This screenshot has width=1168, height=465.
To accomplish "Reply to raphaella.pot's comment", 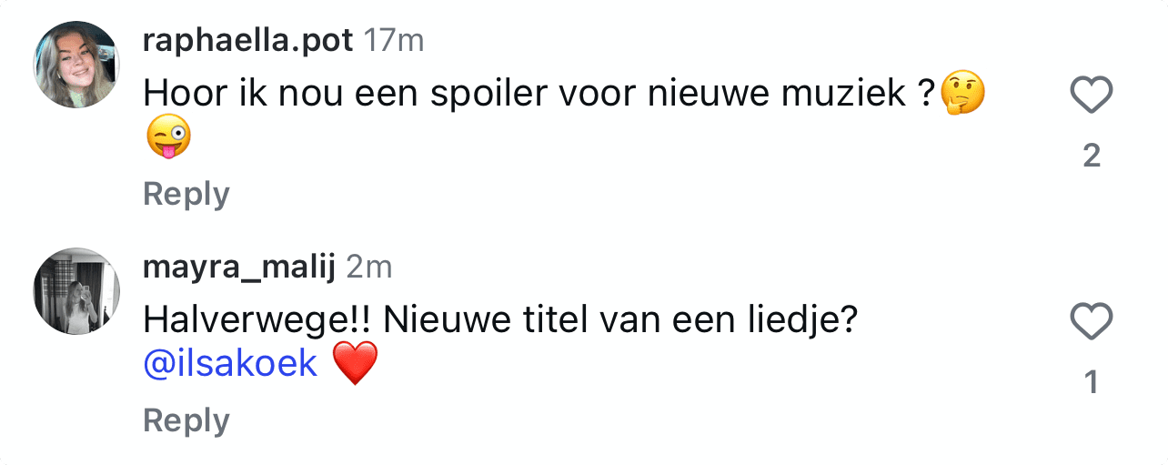I will pos(186,194).
